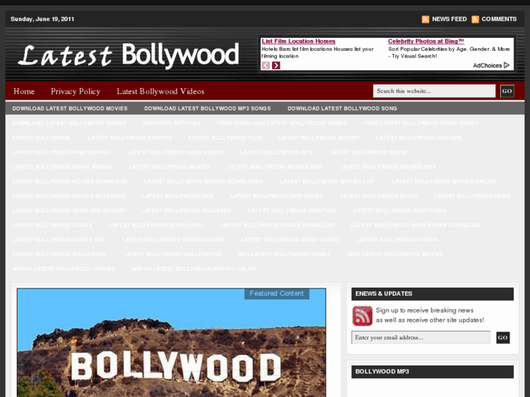The height and width of the screenshot is (397, 530).
Task: Open Latest Bollywood Hindi Movies link
Action: click(x=61, y=152)
